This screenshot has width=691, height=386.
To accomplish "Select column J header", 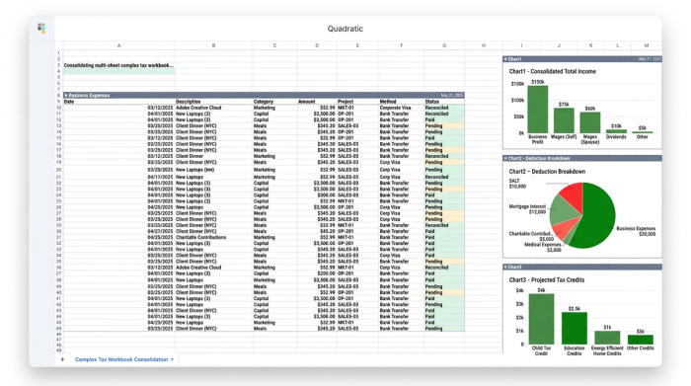I will (559, 45).
